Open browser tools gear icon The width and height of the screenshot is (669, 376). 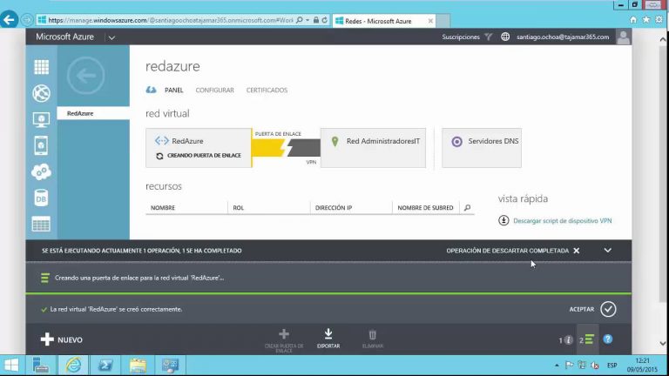659,20
